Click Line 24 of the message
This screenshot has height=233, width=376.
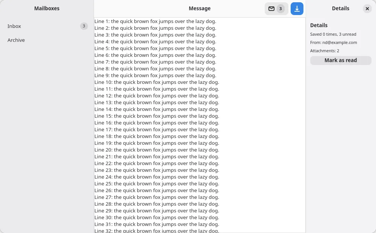tap(156, 177)
